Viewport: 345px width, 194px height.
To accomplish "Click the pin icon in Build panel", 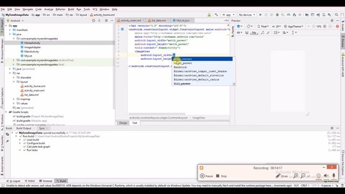I will click(7, 141).
